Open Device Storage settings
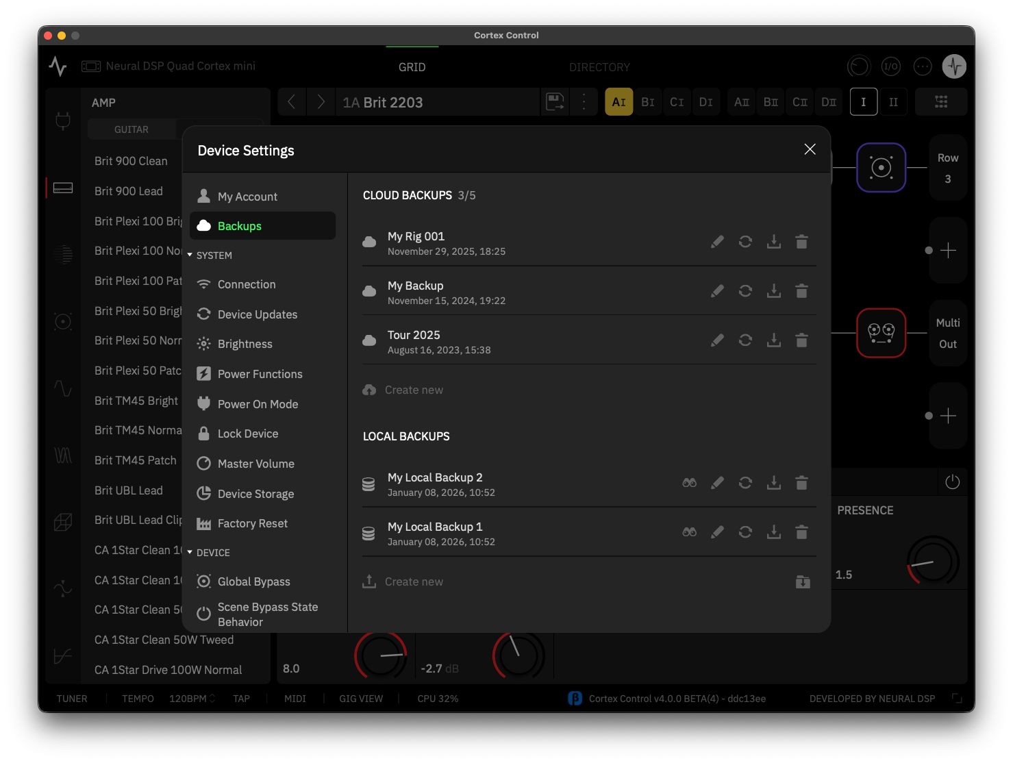This screenshot has width=1013, height=763. pyautogui.click(x=262, y=494)
